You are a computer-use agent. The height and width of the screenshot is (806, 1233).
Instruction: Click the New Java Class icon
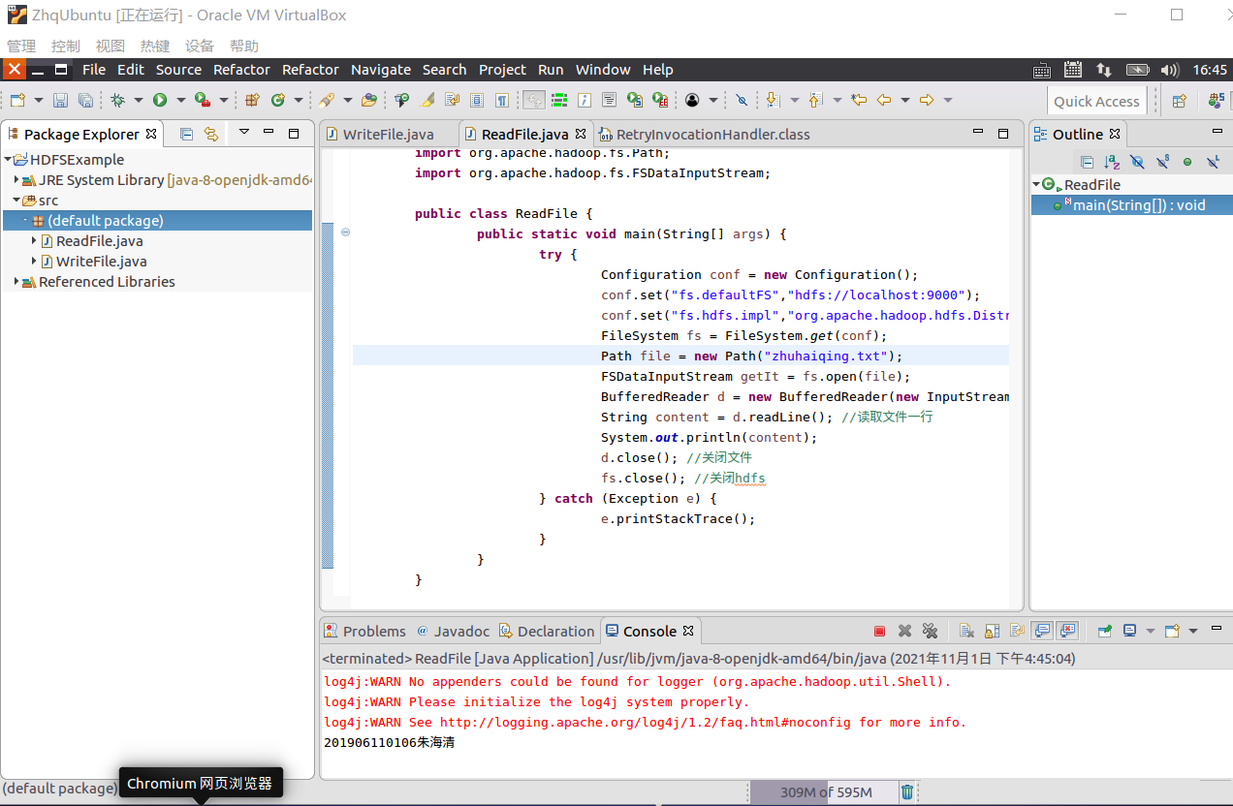277,100
